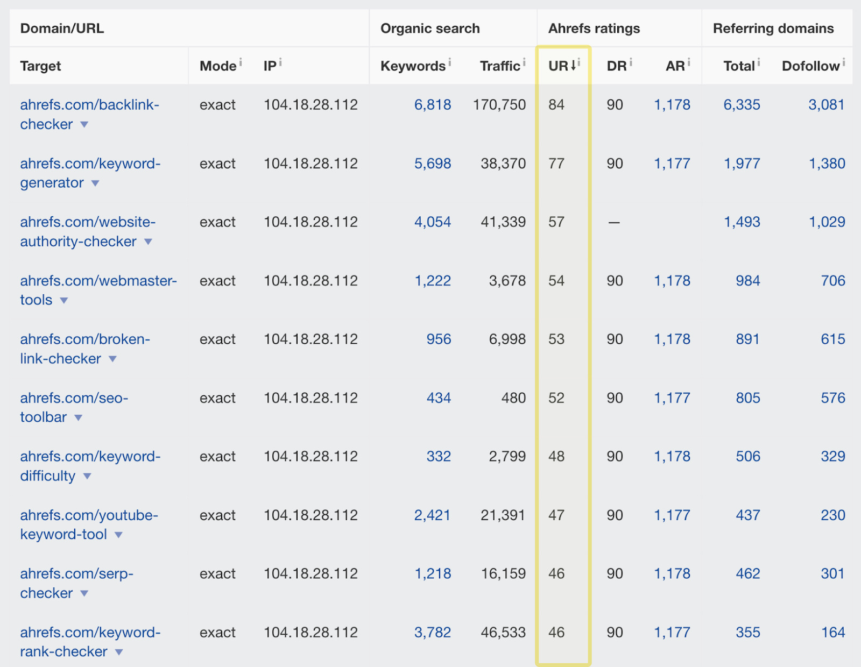Image resolution: width=861 pixels, height=667 pixels.
Task: Open ahrefs.com/keyword-generator link
Action: (90, 173)
